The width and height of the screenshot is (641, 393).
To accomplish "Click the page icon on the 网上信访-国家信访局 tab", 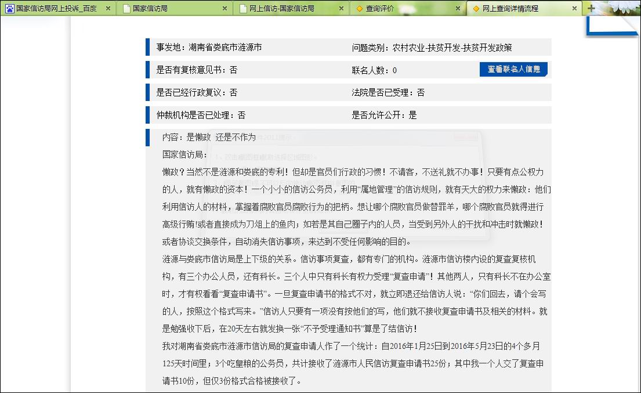I will point(242,9).
